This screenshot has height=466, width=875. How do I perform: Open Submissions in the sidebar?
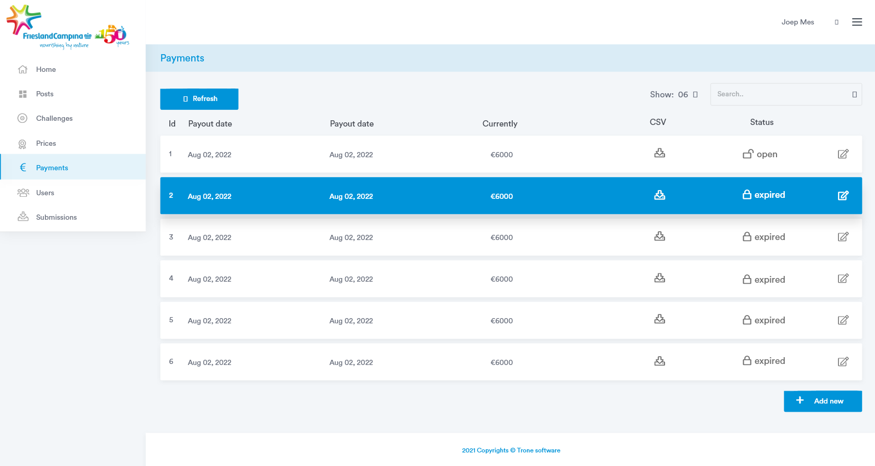56,217
